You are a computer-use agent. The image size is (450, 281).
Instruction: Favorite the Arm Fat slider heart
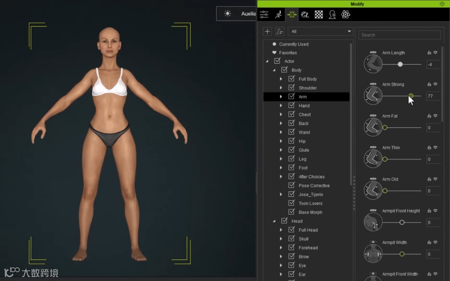click(435, 115)
